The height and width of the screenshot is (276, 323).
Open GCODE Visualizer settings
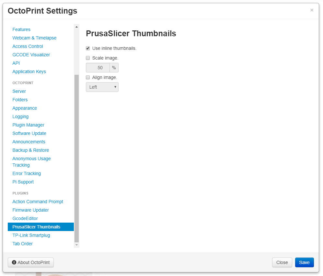31,55
